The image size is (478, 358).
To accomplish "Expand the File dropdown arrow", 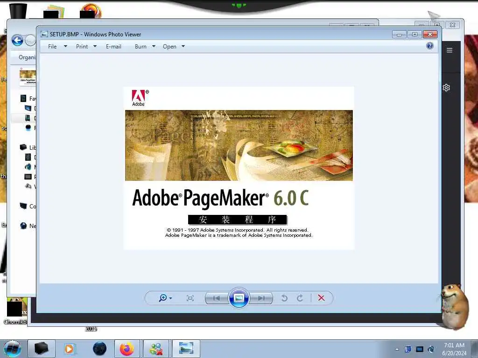I will 65,47.
